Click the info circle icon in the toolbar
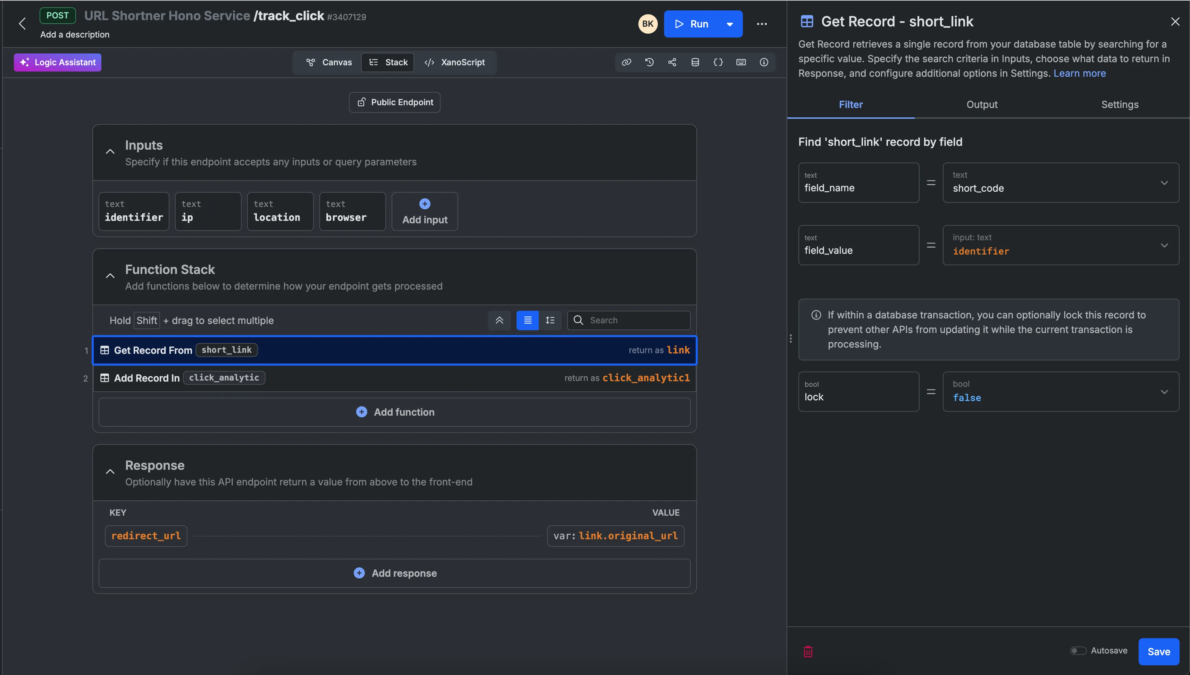The height and width of the screenshot is (675, 1190). click(x=764, y=62)
